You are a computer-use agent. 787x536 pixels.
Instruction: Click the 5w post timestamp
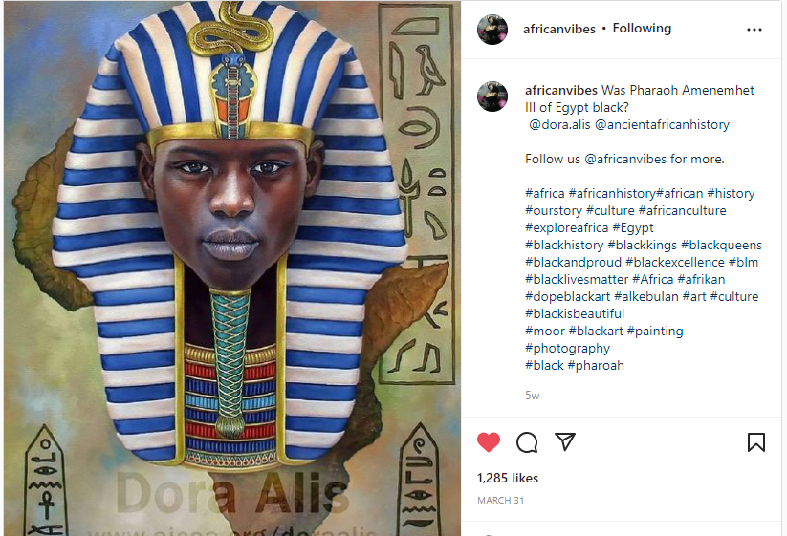point(532,396)
